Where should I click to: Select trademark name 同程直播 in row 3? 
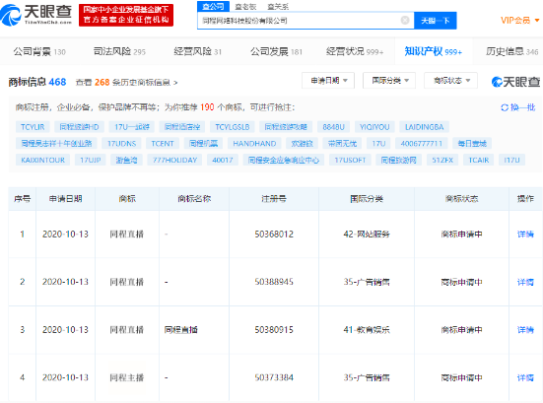pos(180,330)
